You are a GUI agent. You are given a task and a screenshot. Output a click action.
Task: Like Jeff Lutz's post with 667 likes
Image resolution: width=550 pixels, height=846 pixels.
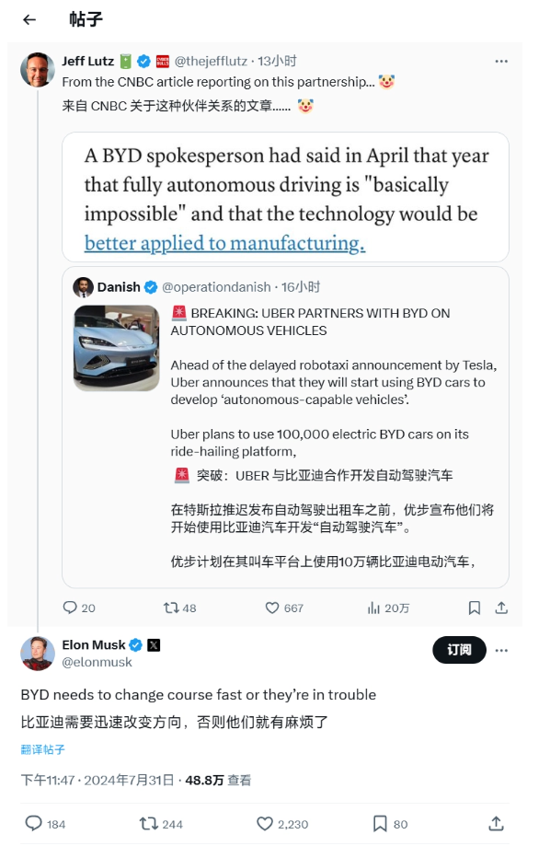273,608
